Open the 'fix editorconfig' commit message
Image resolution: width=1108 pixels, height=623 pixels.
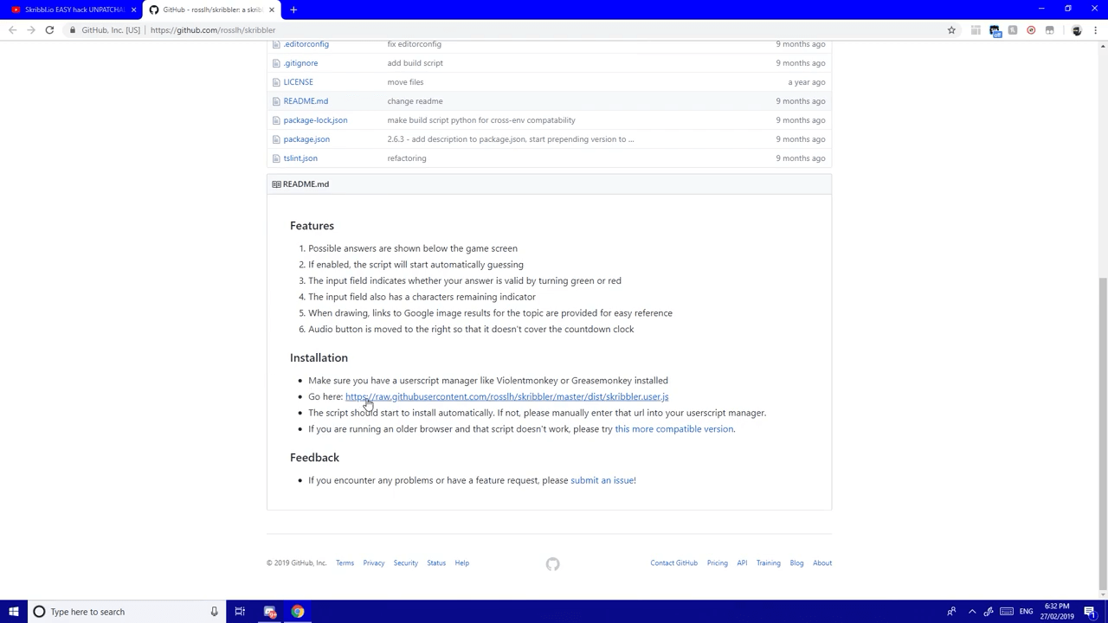(414, 44)
